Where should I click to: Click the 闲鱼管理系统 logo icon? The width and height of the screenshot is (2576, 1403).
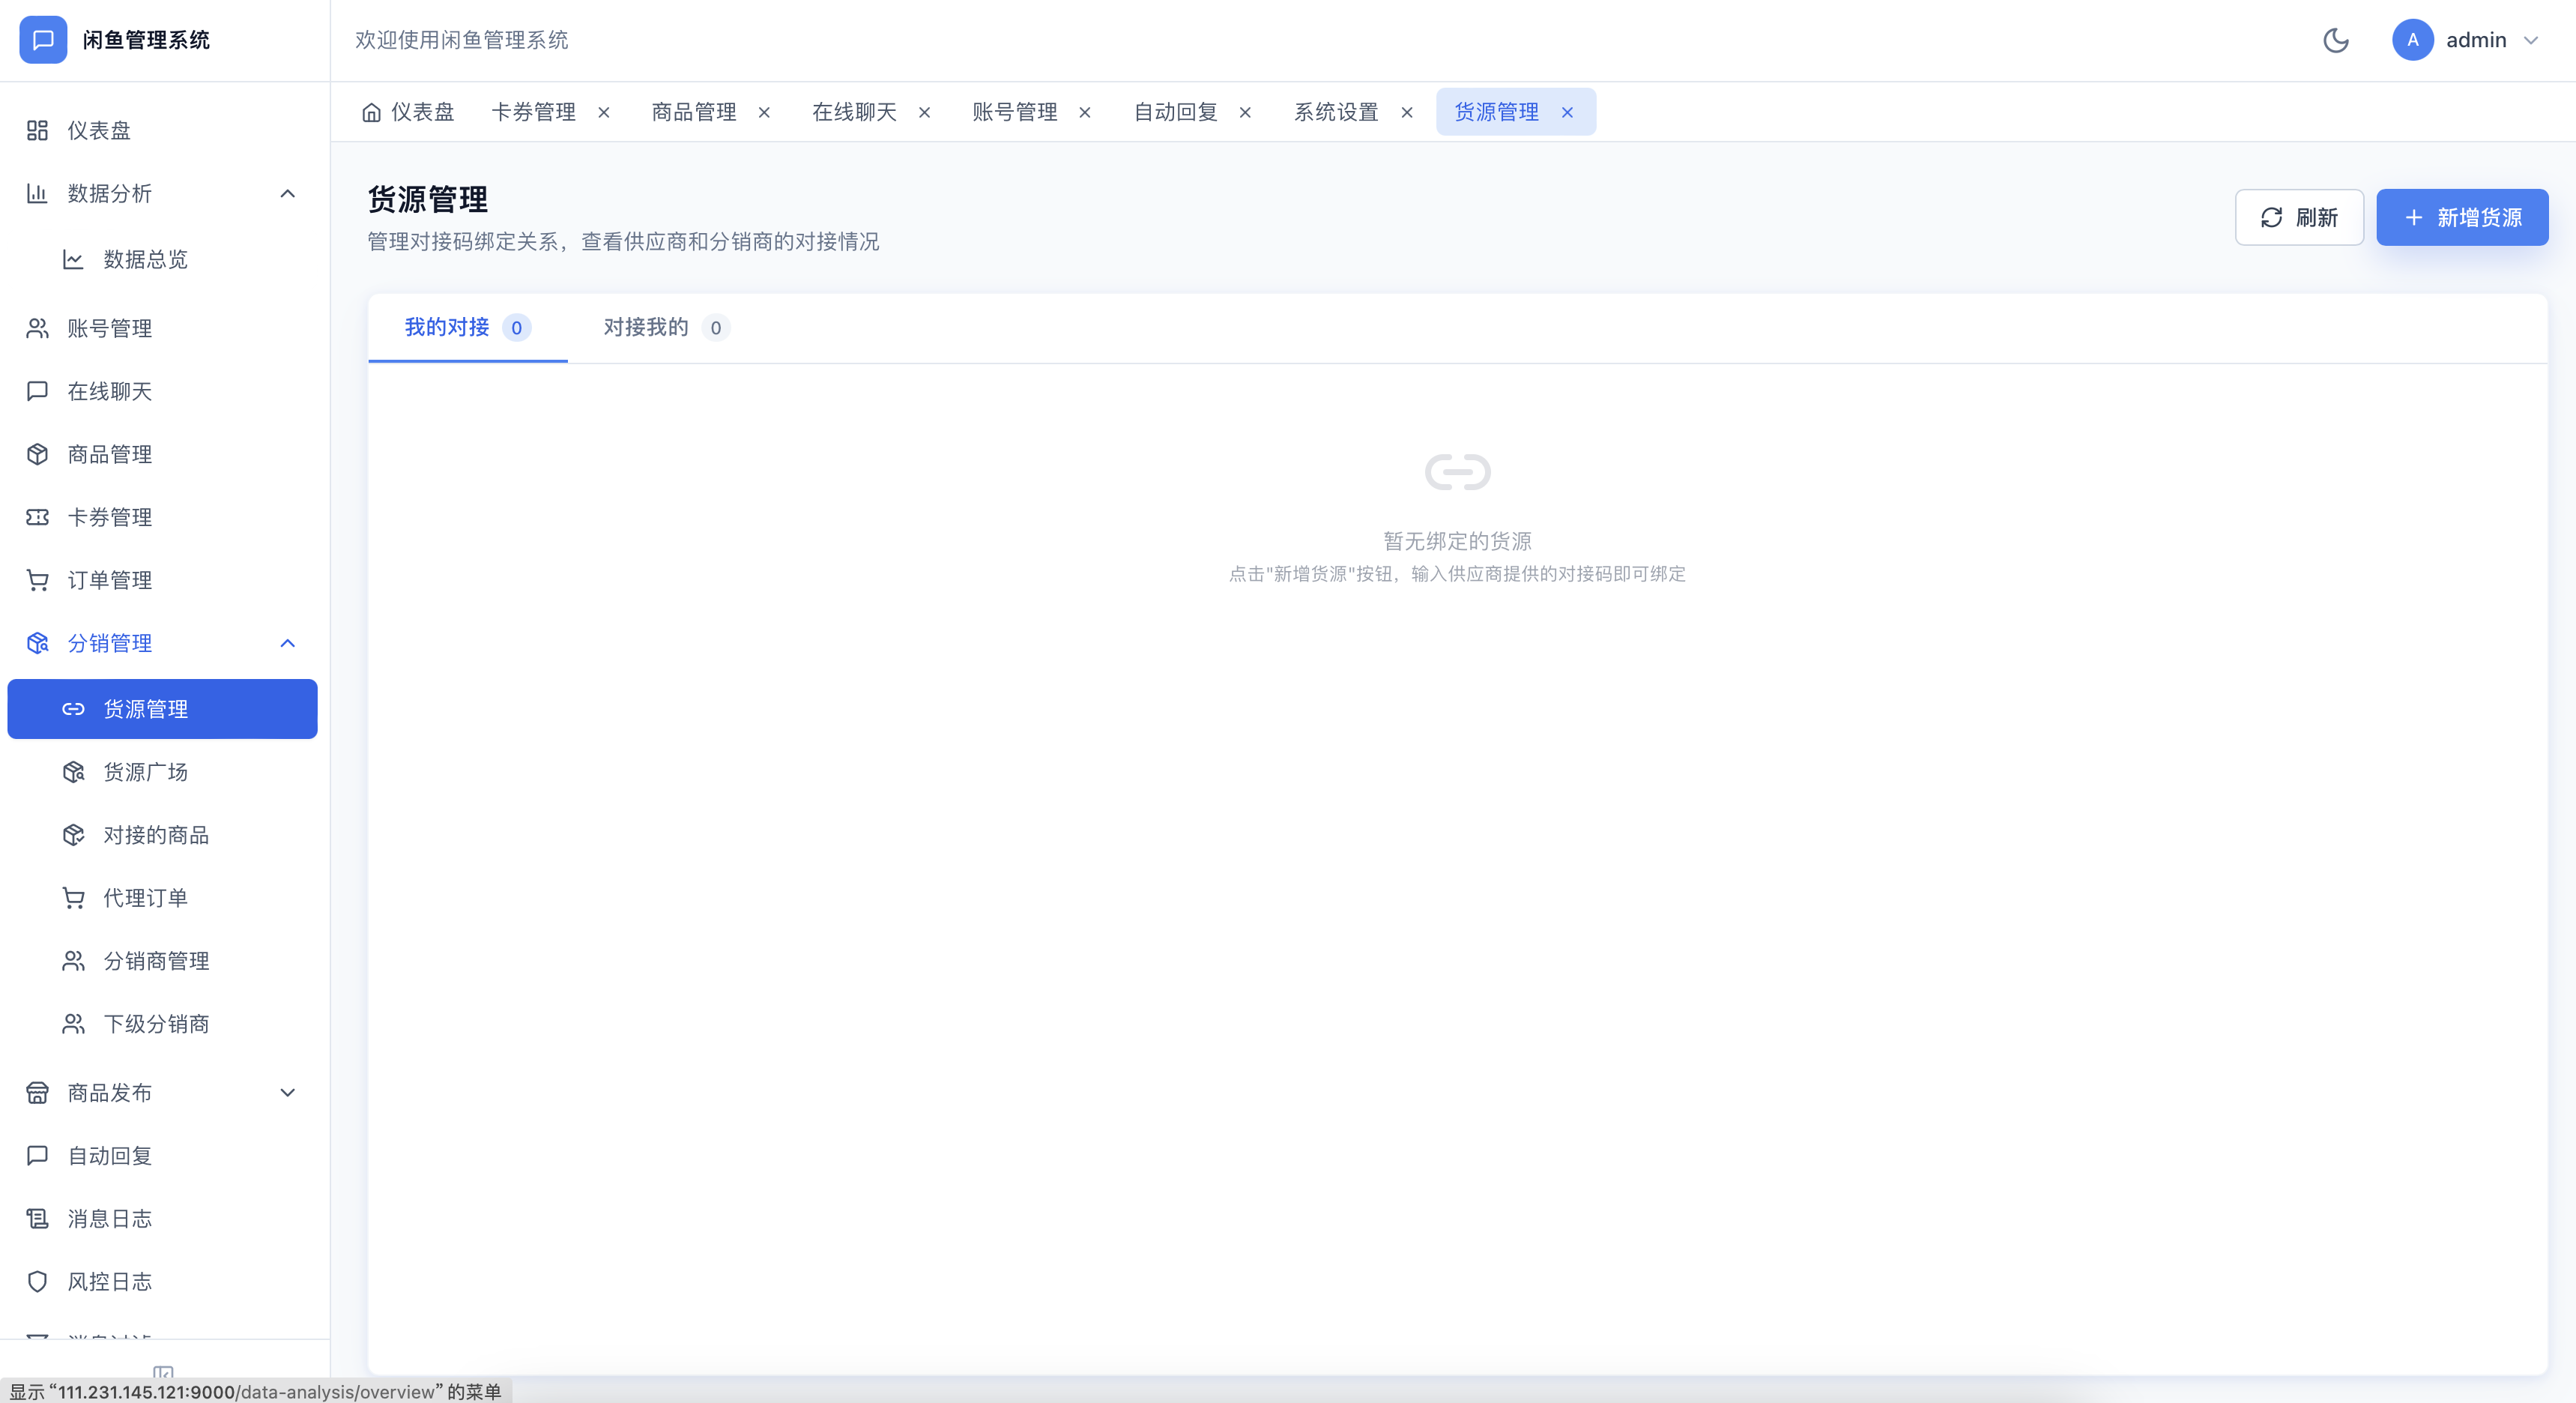(x=43, y=40)
